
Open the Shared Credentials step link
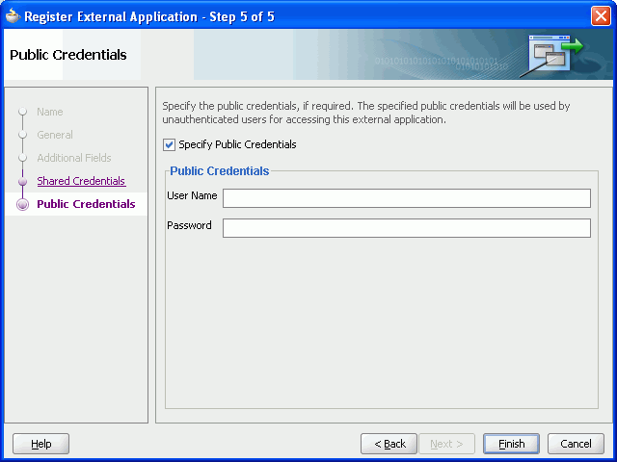[x=81, y=181]
